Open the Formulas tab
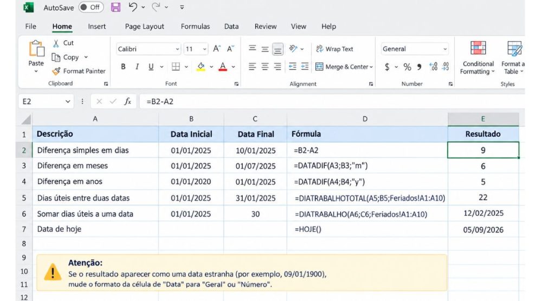 [195, 27]
